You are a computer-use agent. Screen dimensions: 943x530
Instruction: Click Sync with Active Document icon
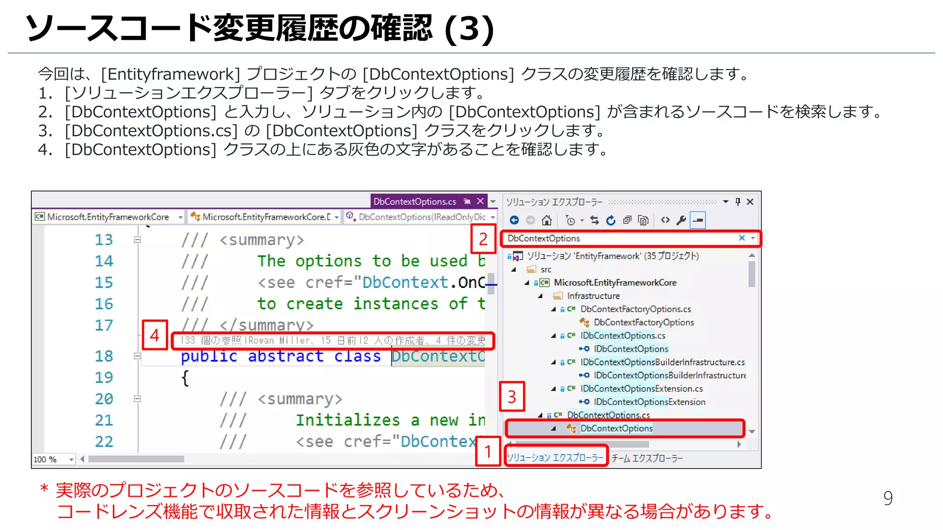594,220
